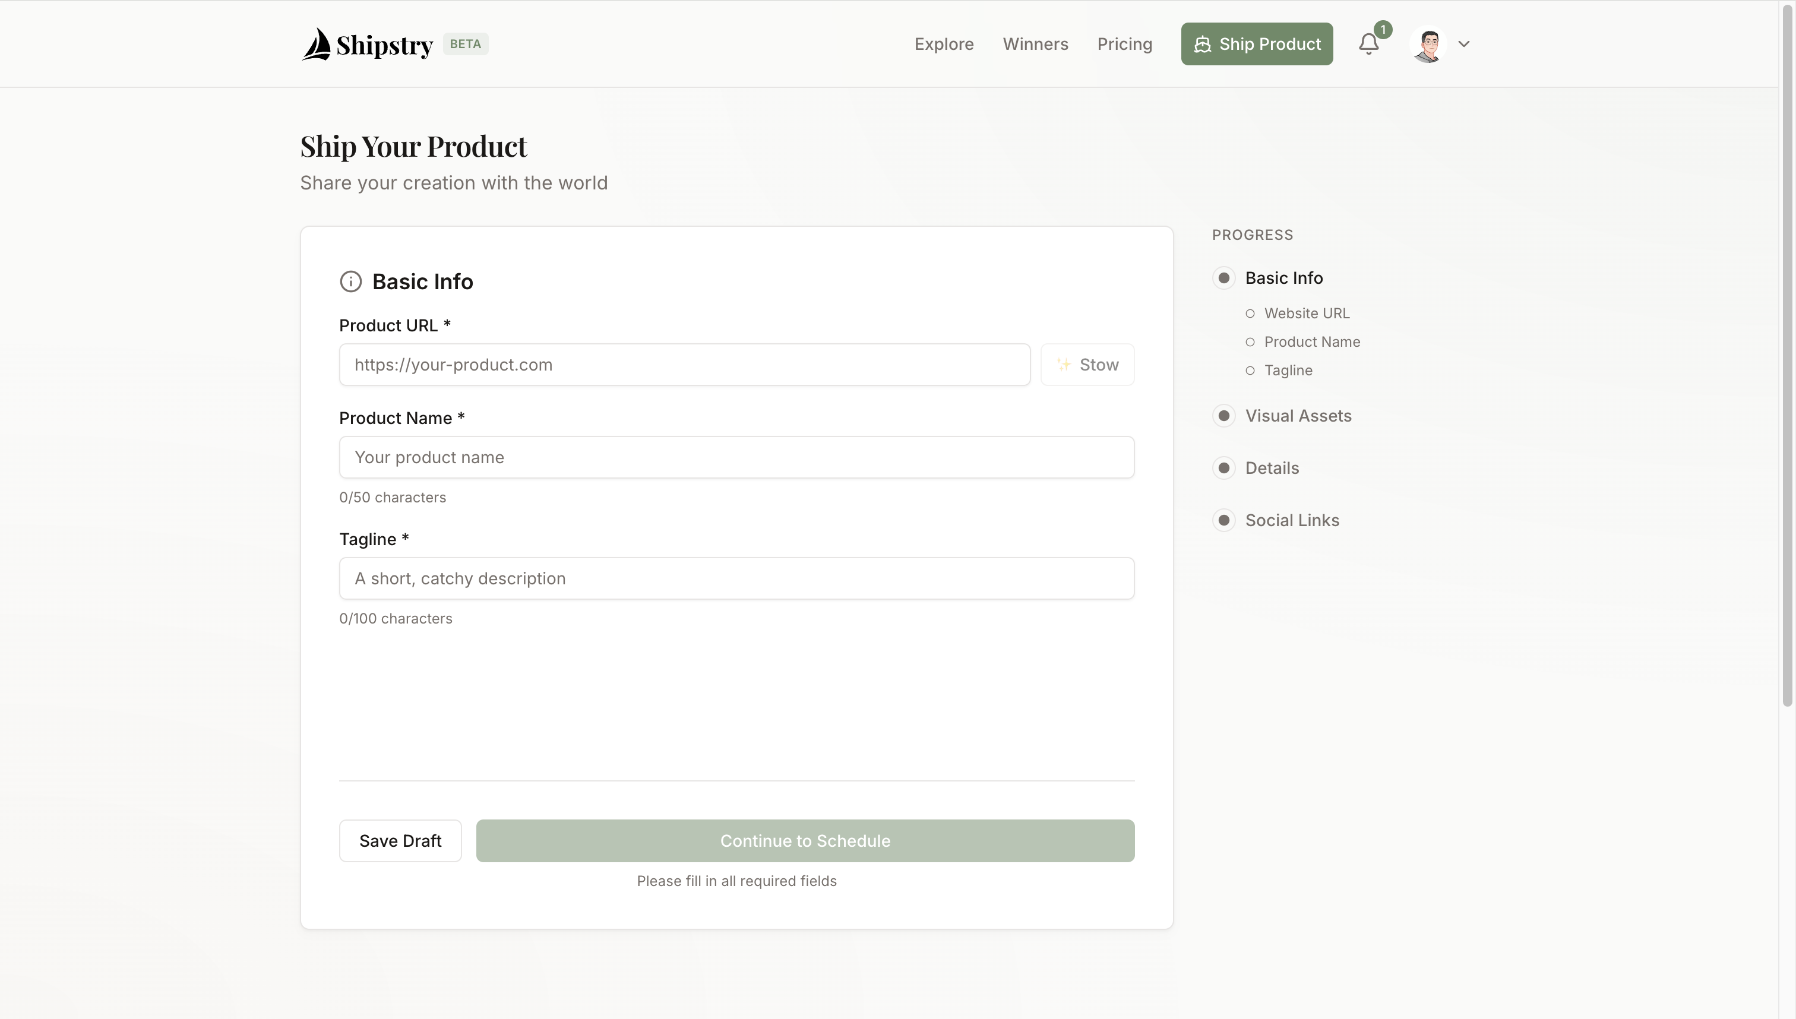Click Continue to Schedule
1796x1019 pixels.
(805, 840)
